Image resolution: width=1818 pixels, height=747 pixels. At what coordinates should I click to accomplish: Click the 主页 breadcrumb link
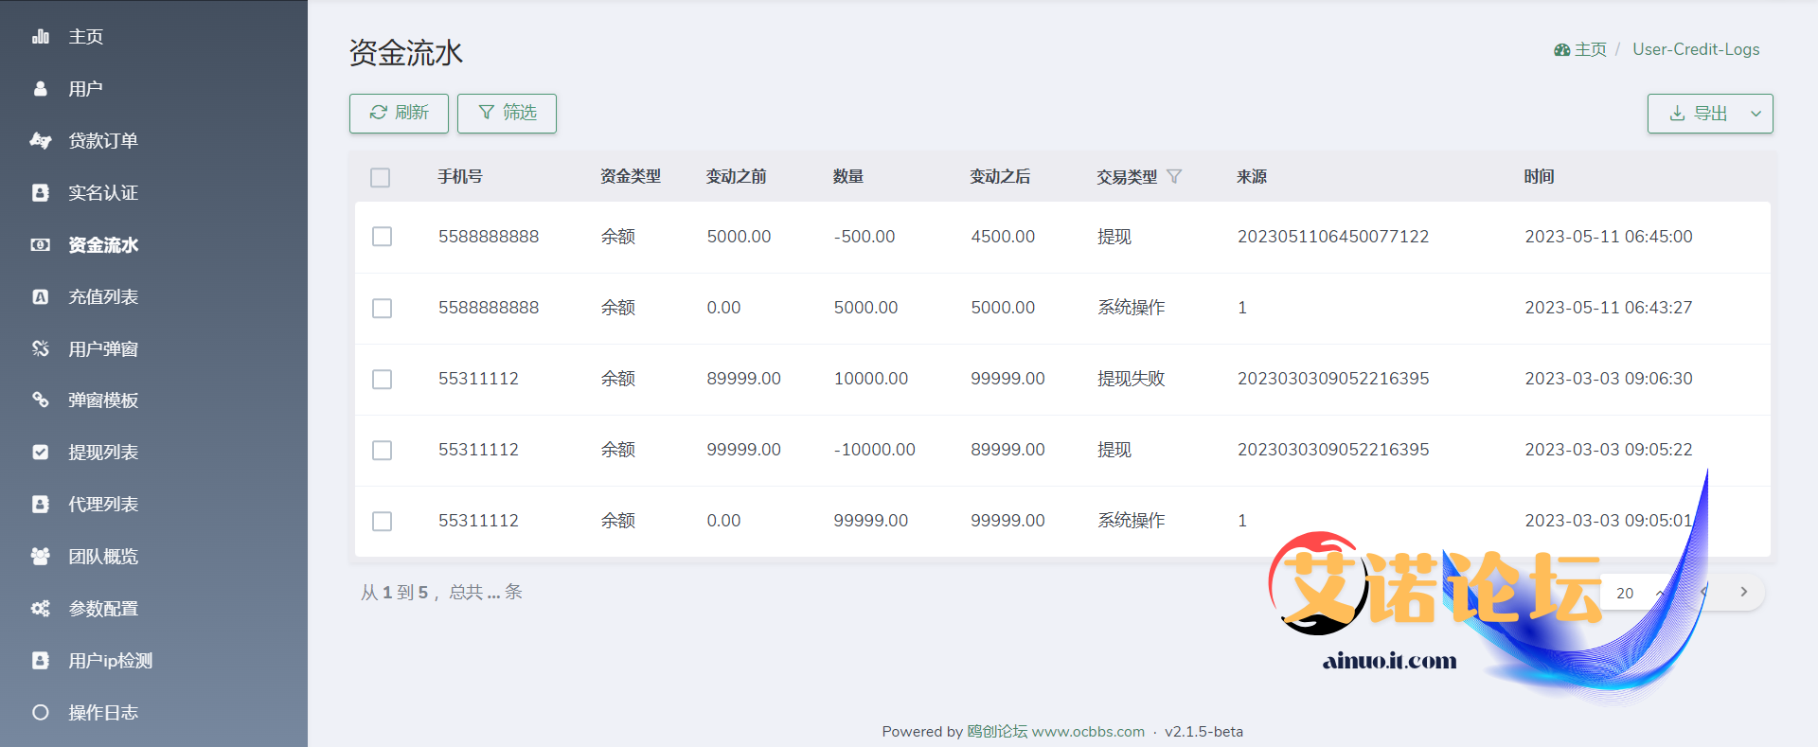pos(1591,49)
